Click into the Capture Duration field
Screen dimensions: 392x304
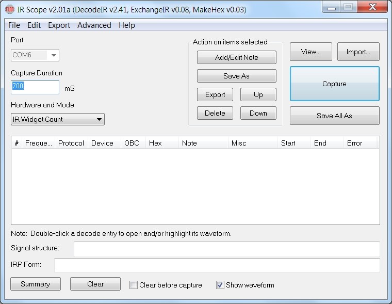35,87
